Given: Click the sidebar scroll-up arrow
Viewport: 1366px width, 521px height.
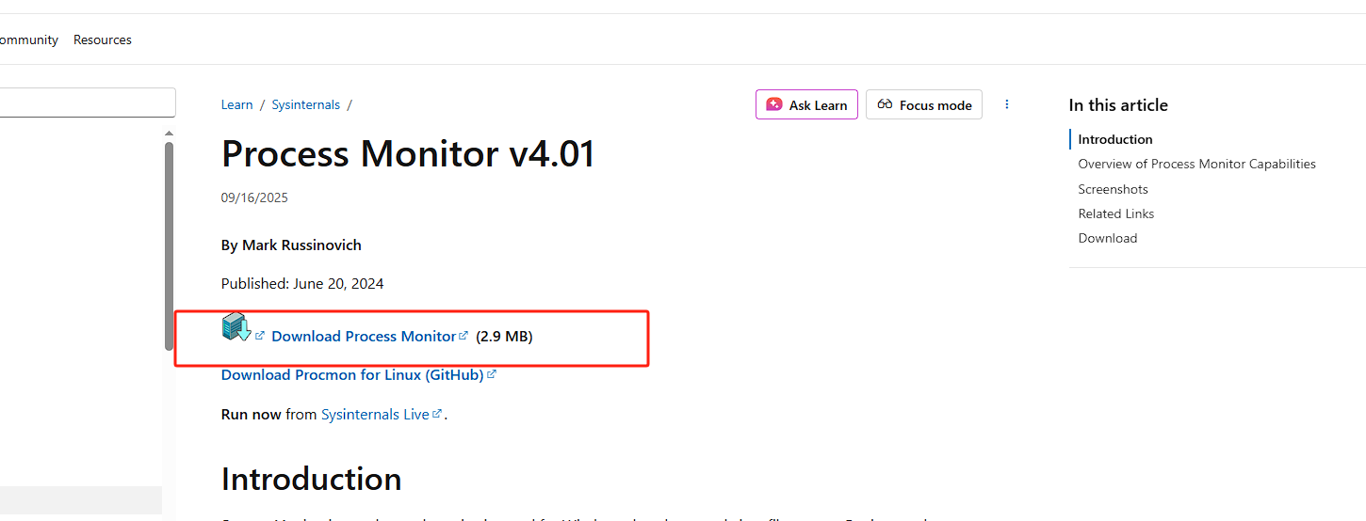Looking at the screenshot, I should 170,134.
